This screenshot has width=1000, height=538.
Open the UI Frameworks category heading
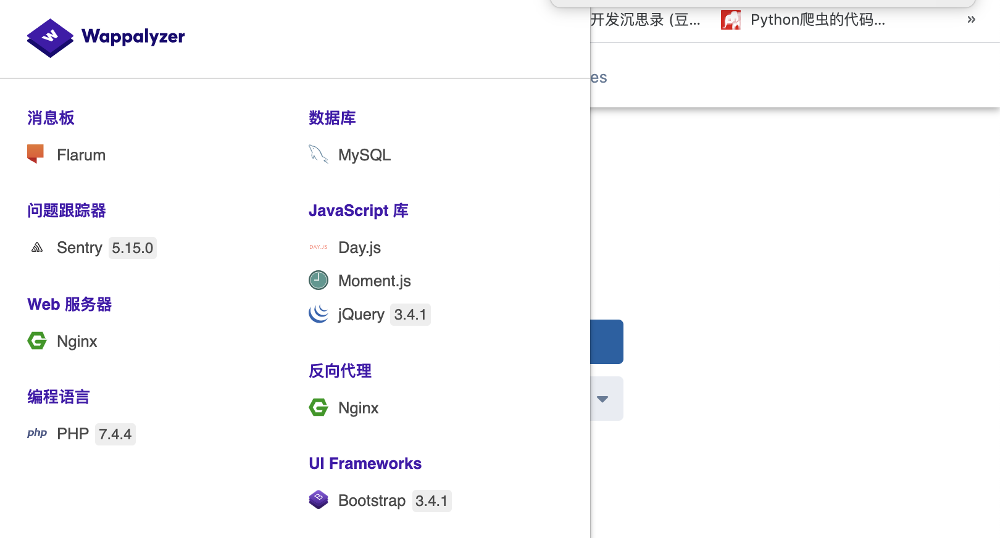pyautogui.click(x=365, y=463)
